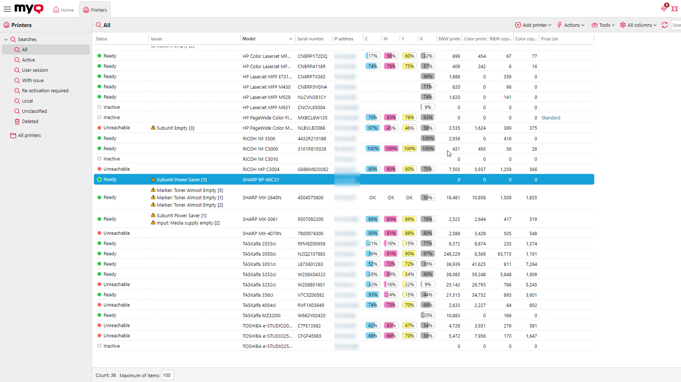Open the Tools dropdown menu
The width and height of the screenshot is (681, 382).
[603, 25]
